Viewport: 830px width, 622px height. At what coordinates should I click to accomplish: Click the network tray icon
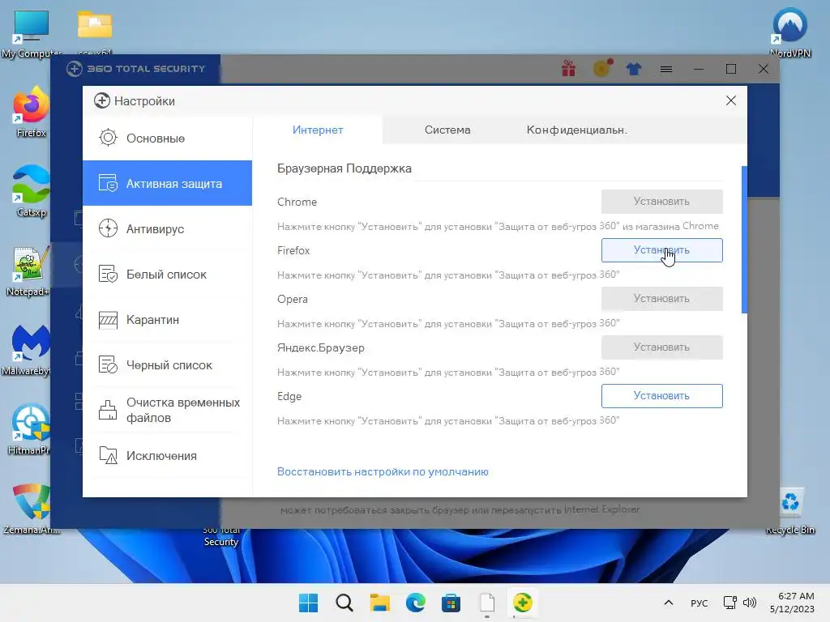[x=730, y=603]
